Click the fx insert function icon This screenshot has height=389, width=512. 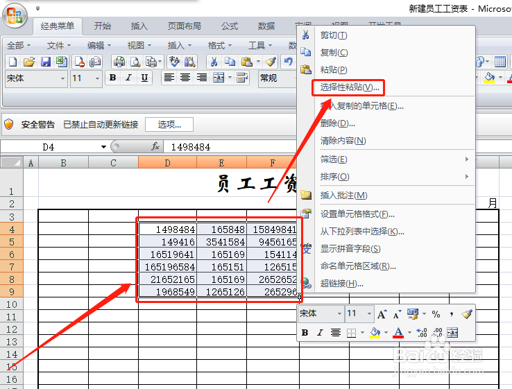coord(155,146)
